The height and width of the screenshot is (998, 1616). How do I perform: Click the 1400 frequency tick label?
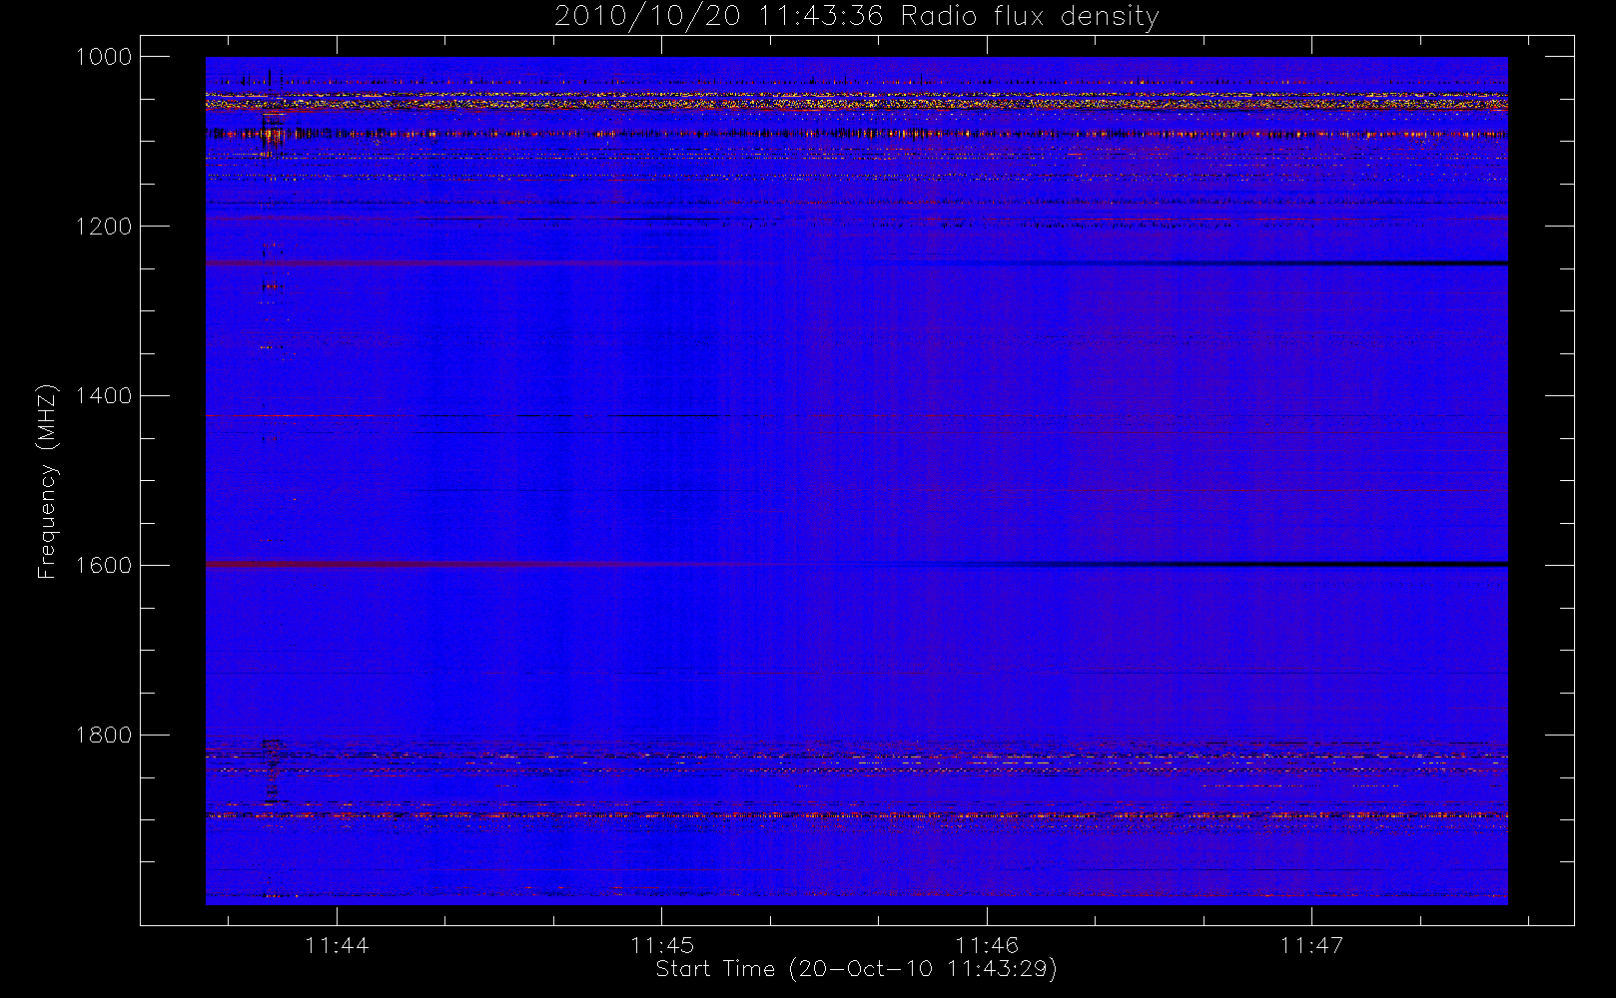click(104, 396)
